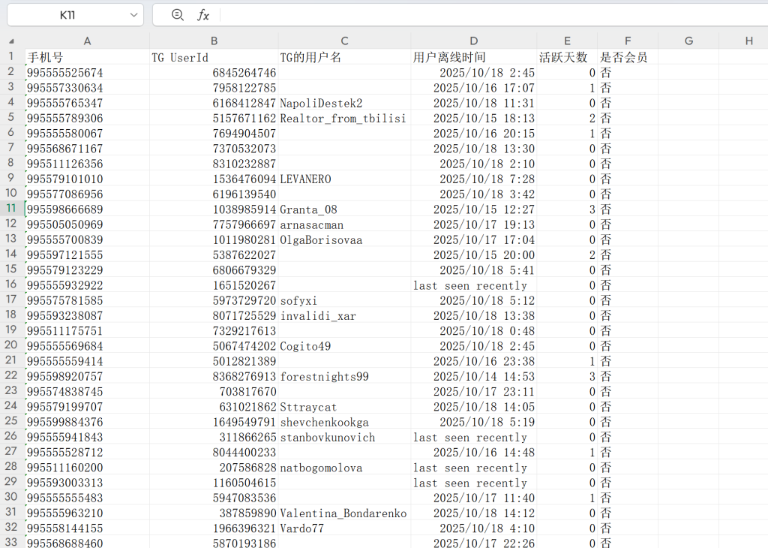Select column C header
Viewport: 768px width, 548px height.
tap(344, 41)
